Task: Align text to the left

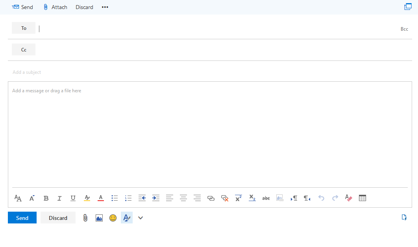Action: 170,198
